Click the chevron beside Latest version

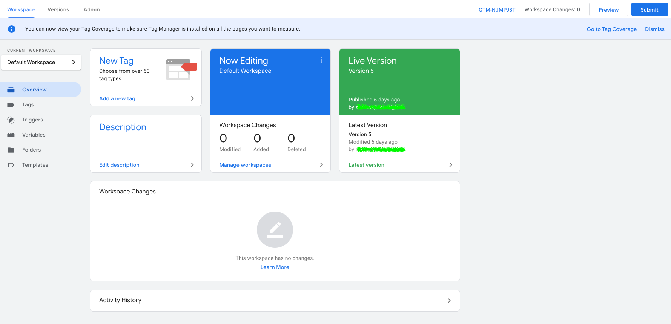click(x=451, y=165)
